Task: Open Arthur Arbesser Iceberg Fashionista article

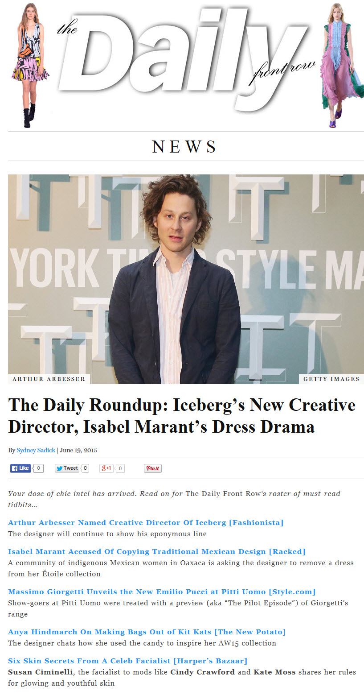Action: (146, 522)
